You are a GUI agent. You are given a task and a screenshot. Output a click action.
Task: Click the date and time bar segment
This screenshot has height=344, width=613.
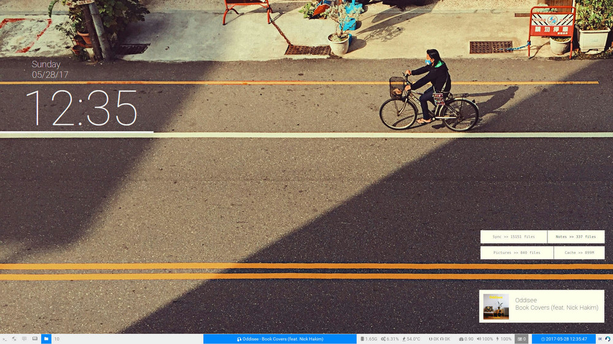click(563, 338)
